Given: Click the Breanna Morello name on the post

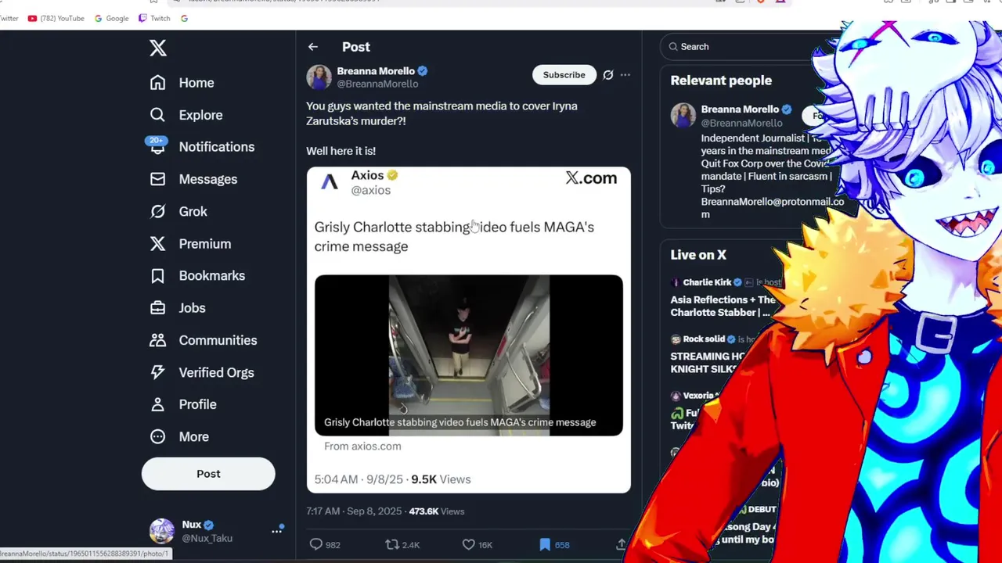Looking at the screenshot, I should coord(376,71).
